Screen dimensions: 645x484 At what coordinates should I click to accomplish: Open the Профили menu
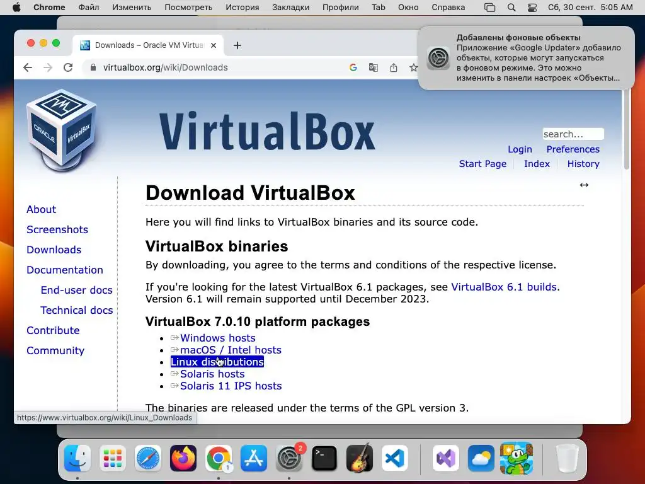pos(341,8)
